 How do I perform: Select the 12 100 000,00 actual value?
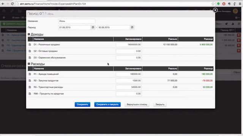170,45
